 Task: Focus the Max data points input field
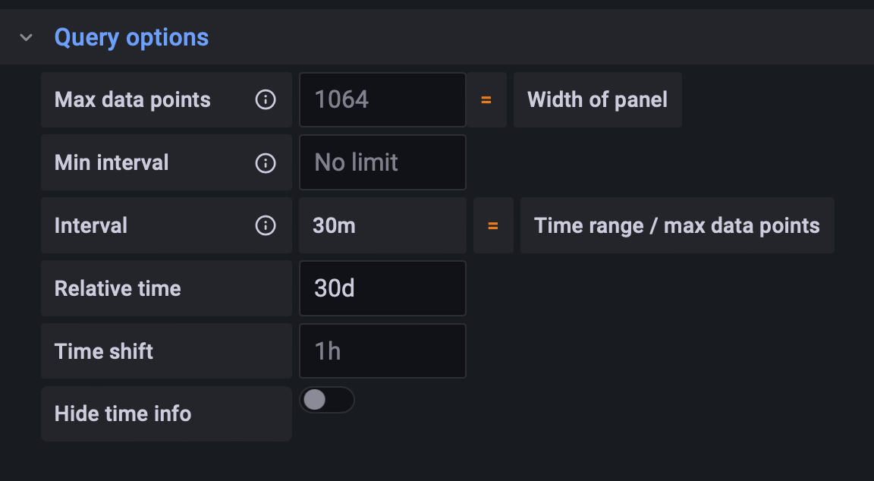tap(382, 99)
